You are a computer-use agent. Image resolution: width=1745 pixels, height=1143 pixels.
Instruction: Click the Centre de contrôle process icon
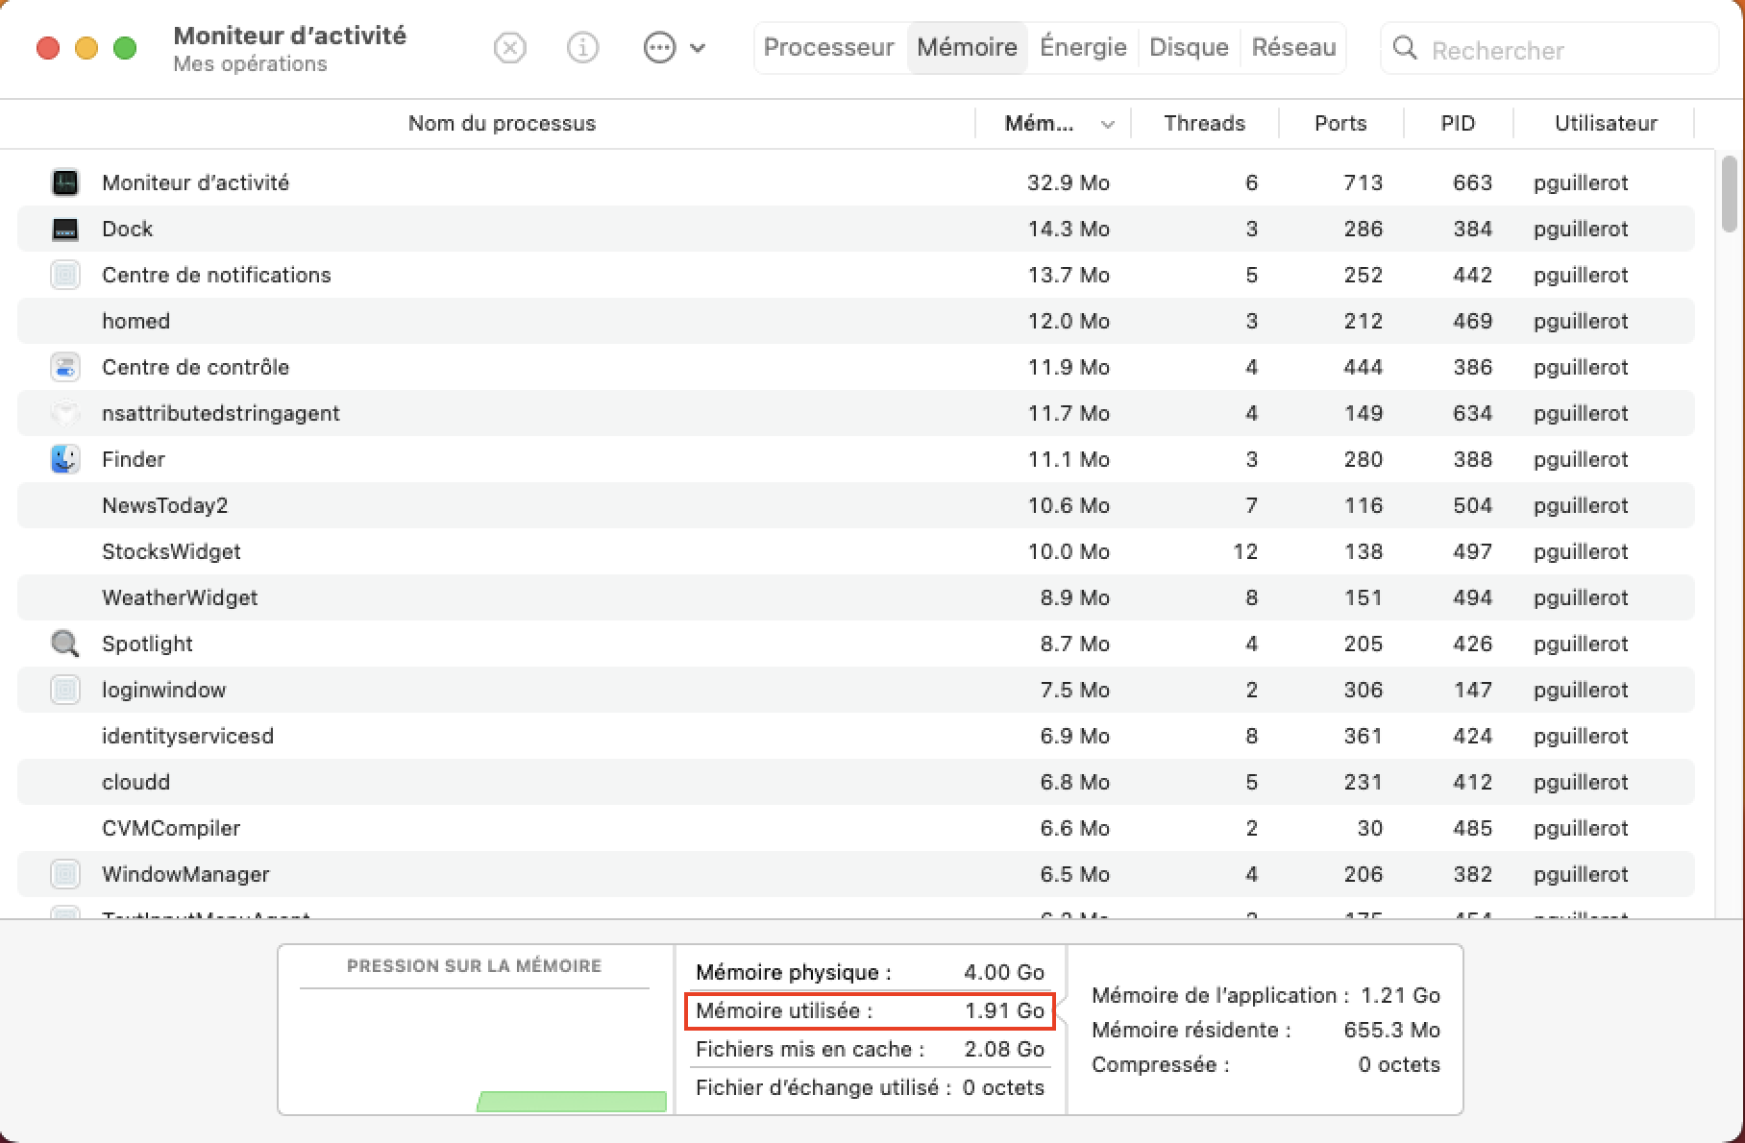[64, 367]
